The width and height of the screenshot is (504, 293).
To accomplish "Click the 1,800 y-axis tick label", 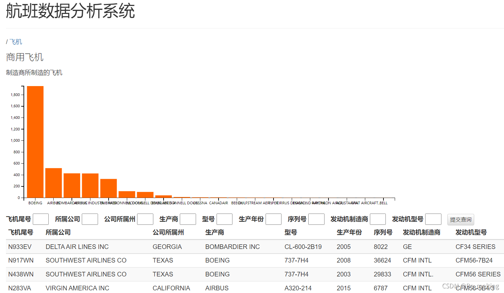I will point(15,95).
